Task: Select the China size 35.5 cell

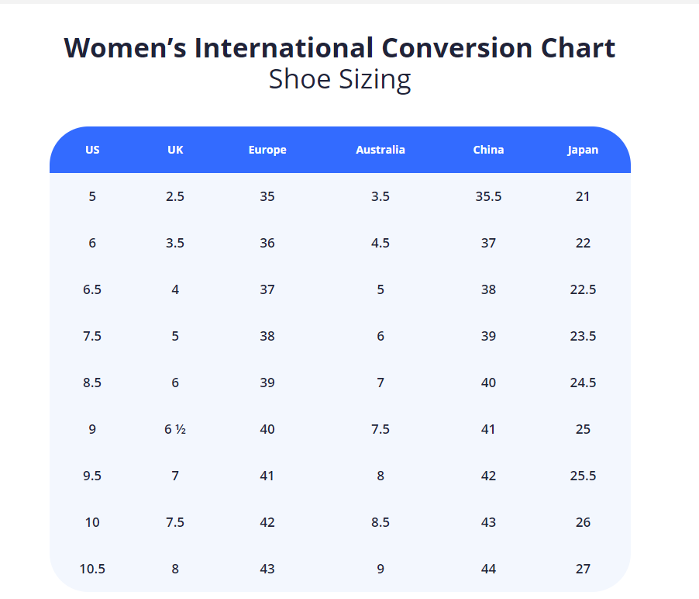Action: pyautogui.click(x=488, y=196)
